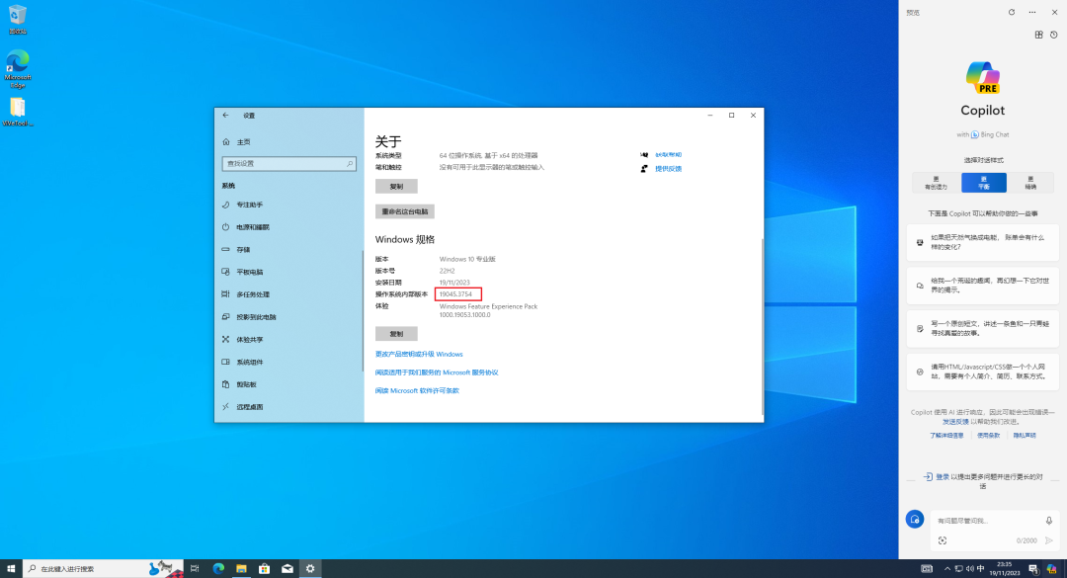Click the 提供反馈 link in Settings
This screenshot has width=1067, height=578.
tap(668, 169)
